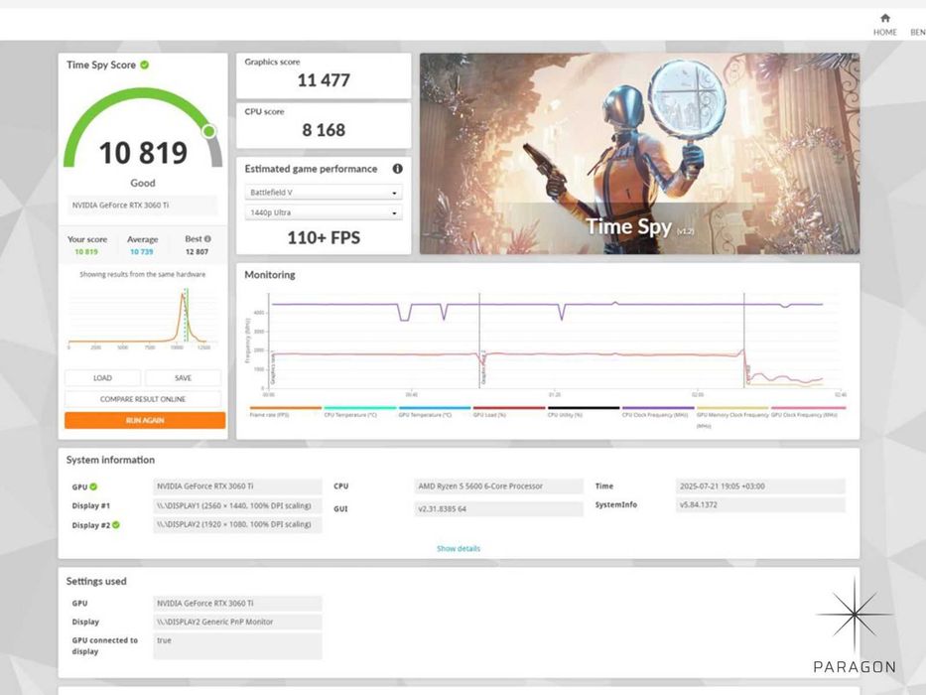Click the green validation check next to GPU
926x695 pixels.
point(93,486)
